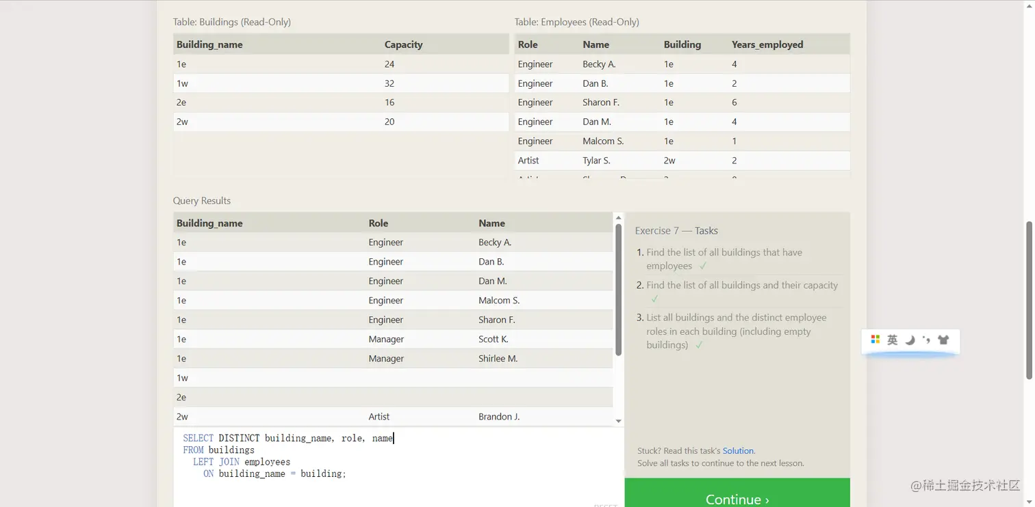
Task: Click the four-colored-squares icon on the input method bar
Action: coord(875,340)
